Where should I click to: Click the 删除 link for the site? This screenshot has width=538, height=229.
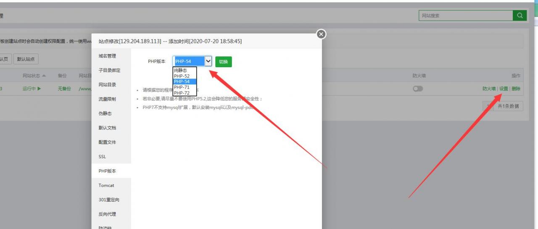tap(516, 89)
